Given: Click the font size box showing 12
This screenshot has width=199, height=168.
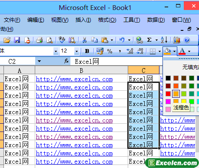Looking at the screenshot, I should pos(67,51).
